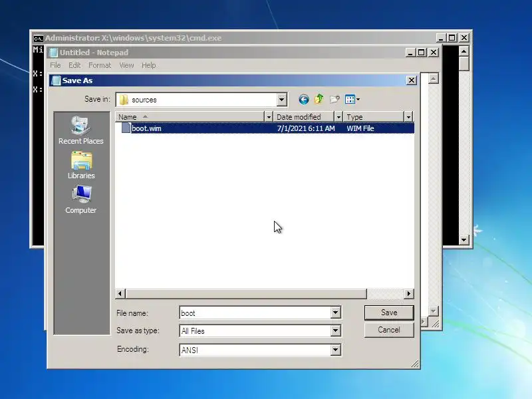
Task: Click the Cancel button
Action: coord(389,330)
